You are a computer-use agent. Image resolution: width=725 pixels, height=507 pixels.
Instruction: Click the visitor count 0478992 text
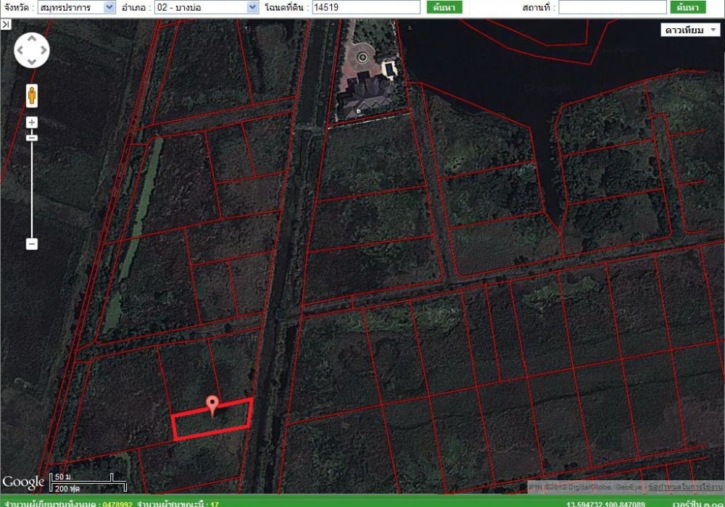tap(117, 504)
